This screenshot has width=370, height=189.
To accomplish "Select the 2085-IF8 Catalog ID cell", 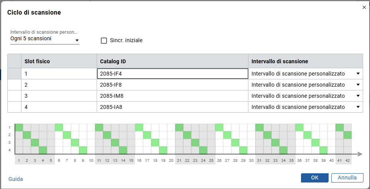I will pyautogui.click(x=172, y=85).
